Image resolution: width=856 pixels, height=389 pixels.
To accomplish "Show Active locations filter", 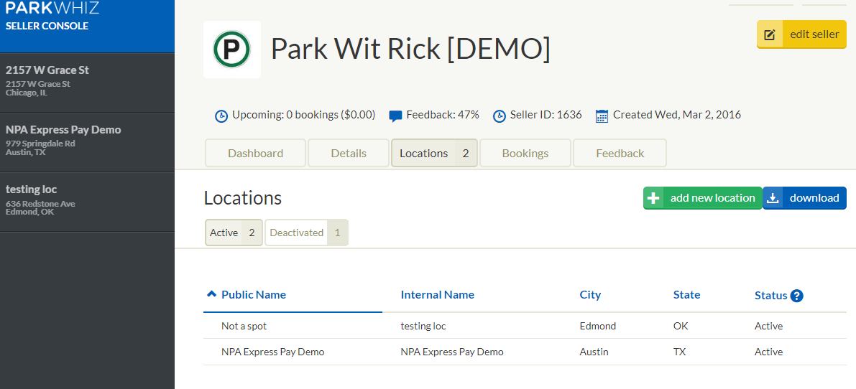I will pos(234,233).
